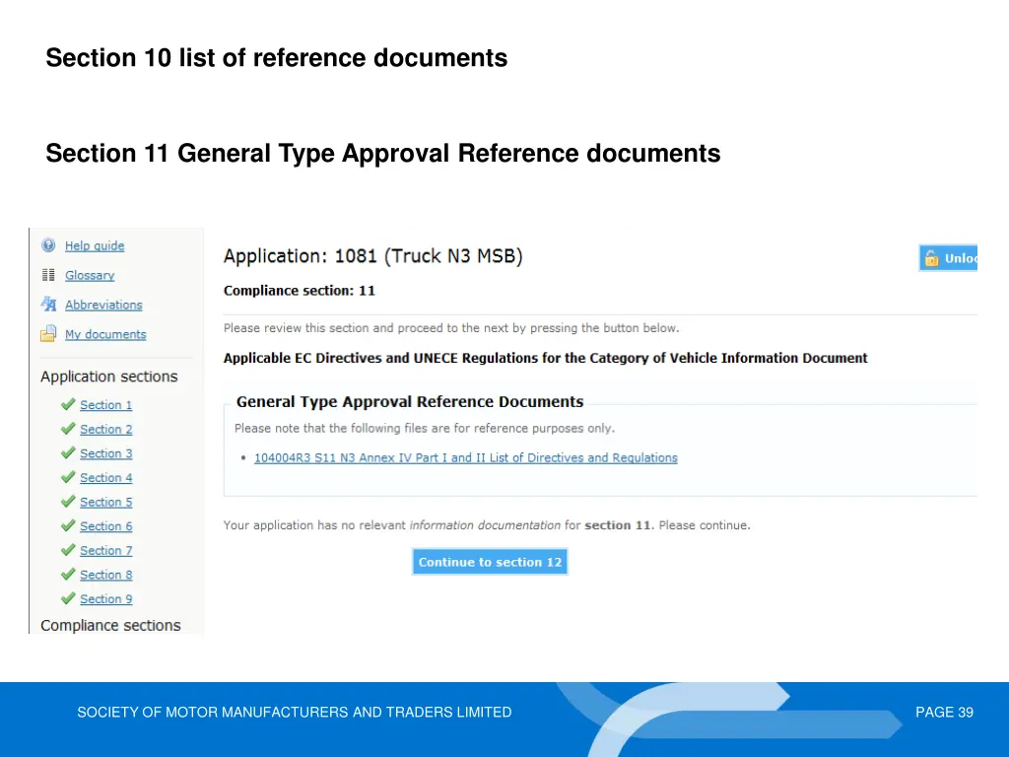Click the 'files are for reference purposes only' note
The width and height of the screenshot is (1009, 757).
(425, 429)
